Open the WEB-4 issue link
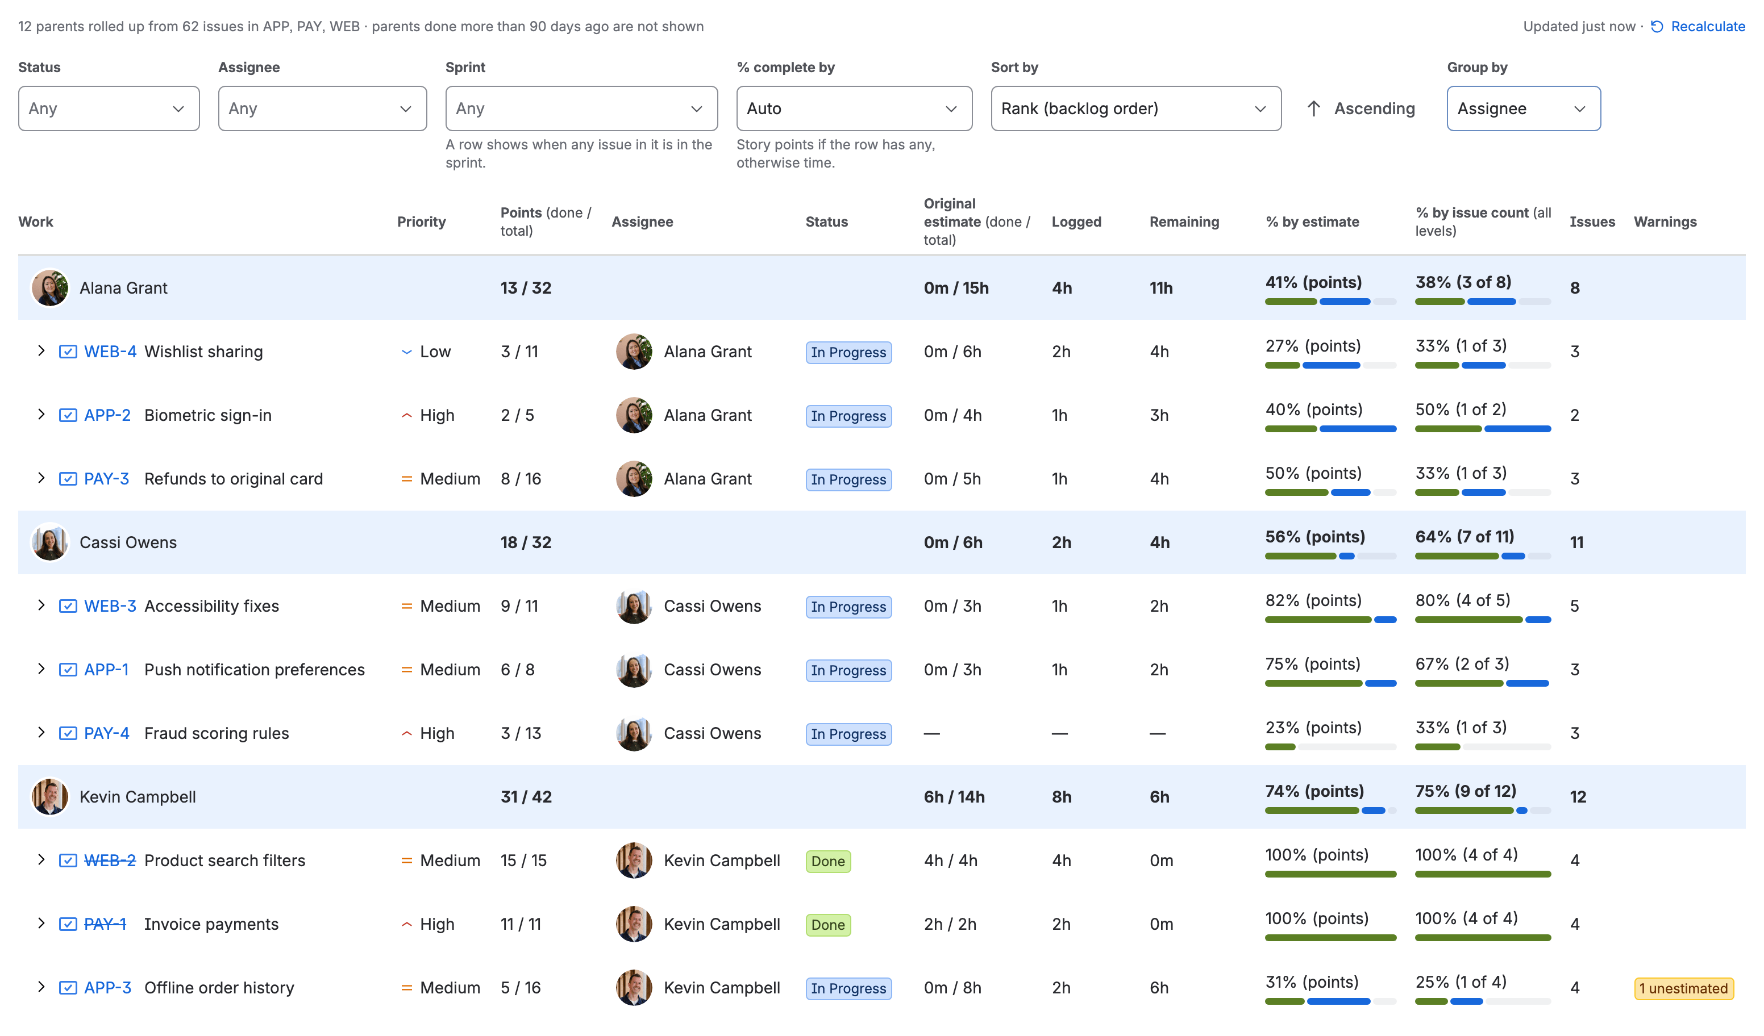The height and width of the screenshot is (1036, 1764). [x=110, y=351]
